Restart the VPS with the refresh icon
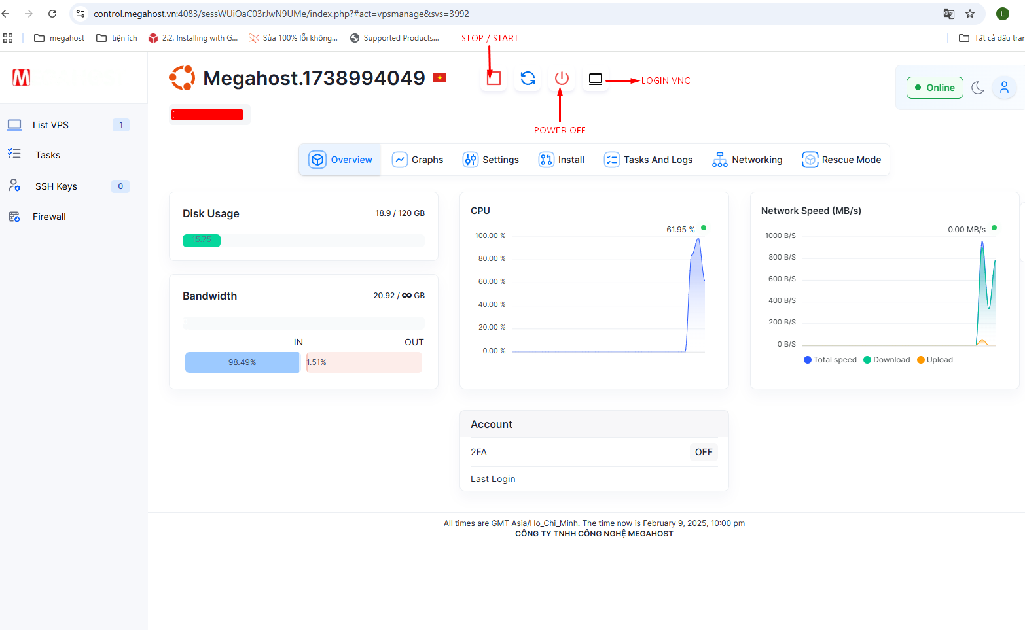 528,79
